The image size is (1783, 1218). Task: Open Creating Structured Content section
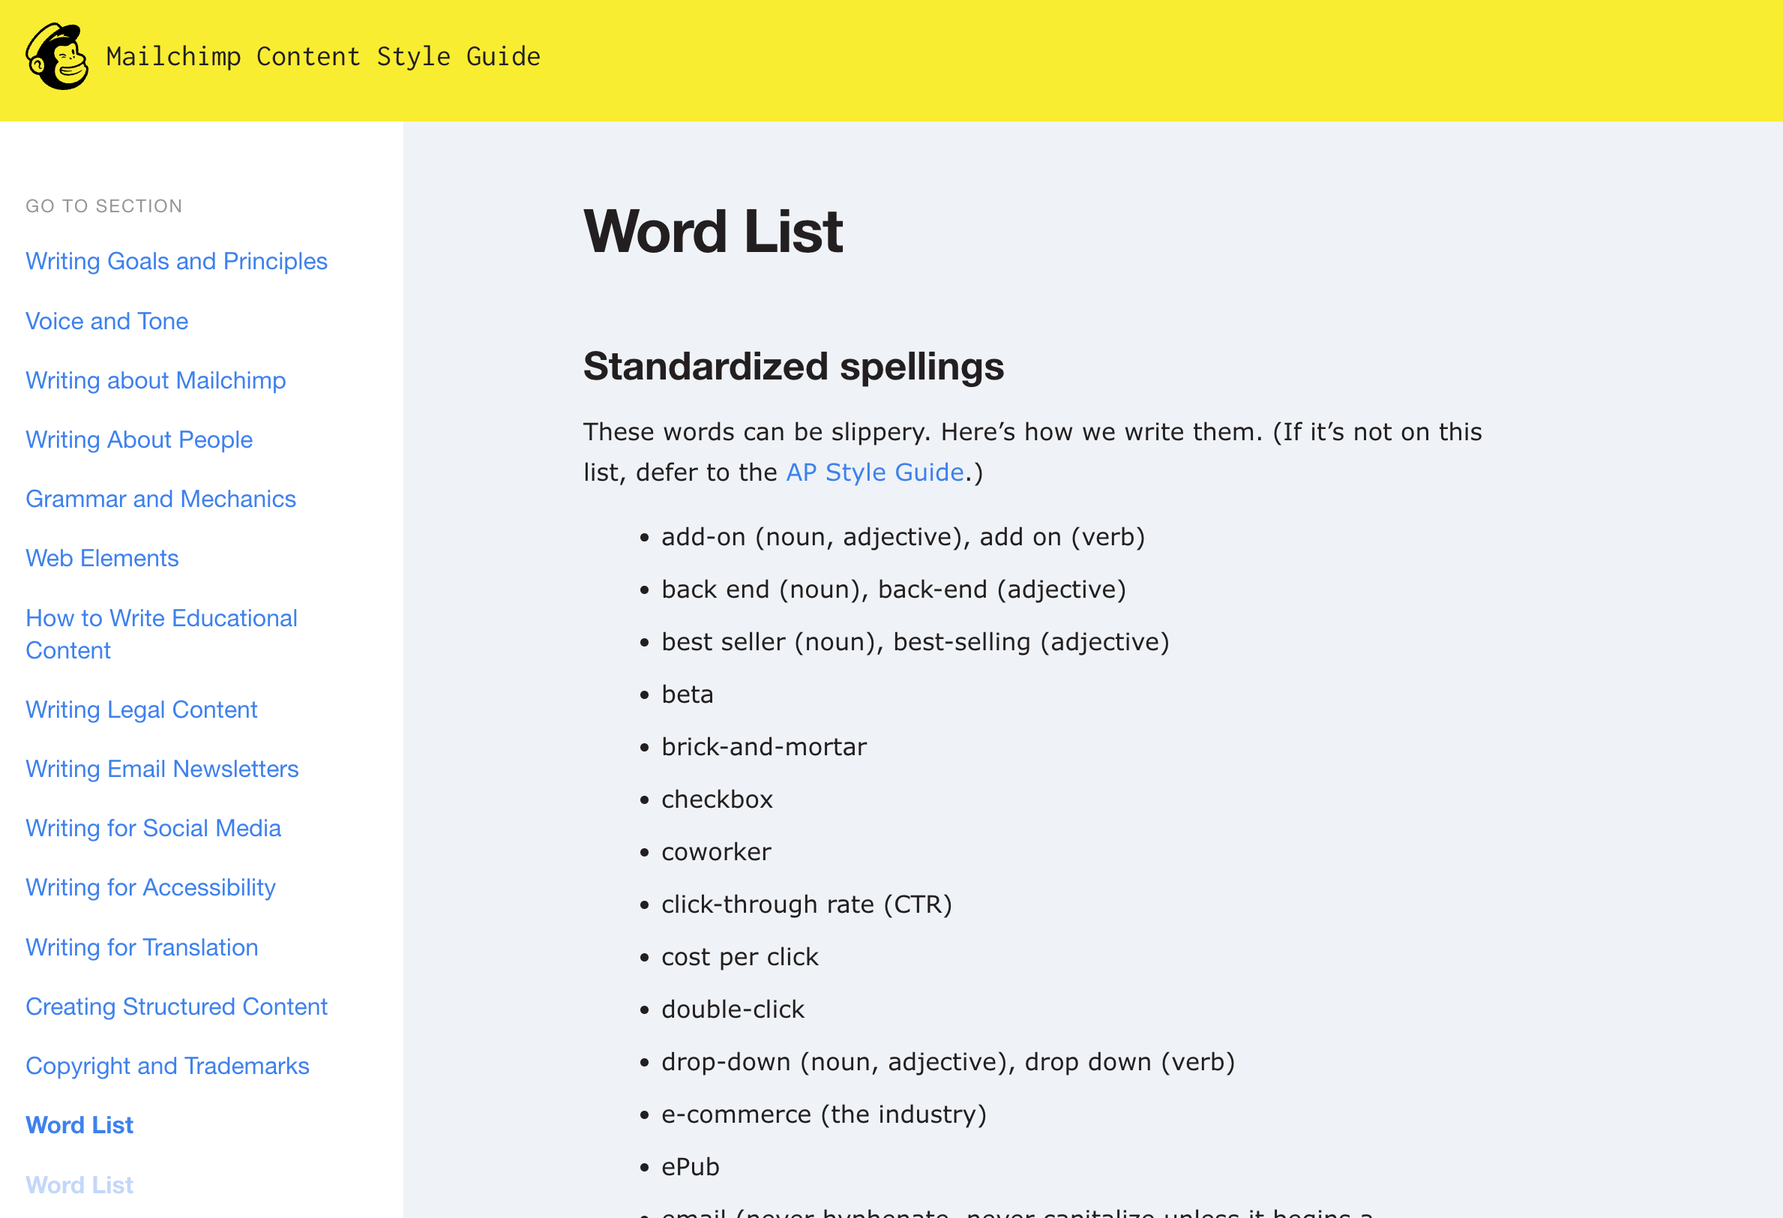pos(176,1006)
